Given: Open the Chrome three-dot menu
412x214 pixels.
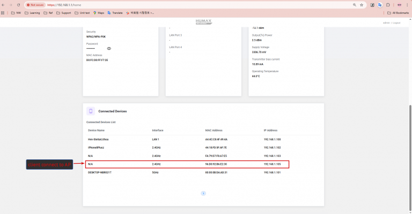Looking at the screenshot, I should click(x=407, y=5).
